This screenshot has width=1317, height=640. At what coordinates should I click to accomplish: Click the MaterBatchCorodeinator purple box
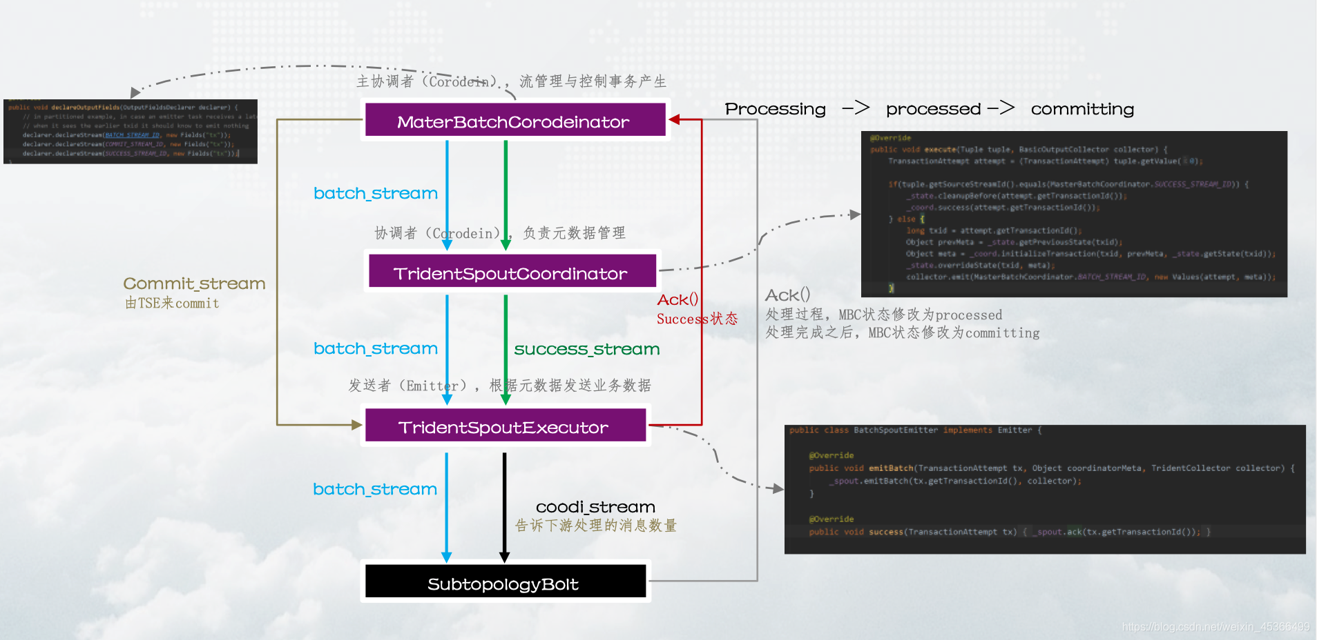pos(515,120)
